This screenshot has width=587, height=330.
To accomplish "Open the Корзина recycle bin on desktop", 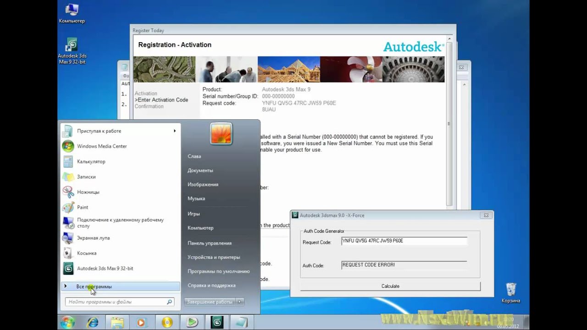I will click(x=510, y=293).
